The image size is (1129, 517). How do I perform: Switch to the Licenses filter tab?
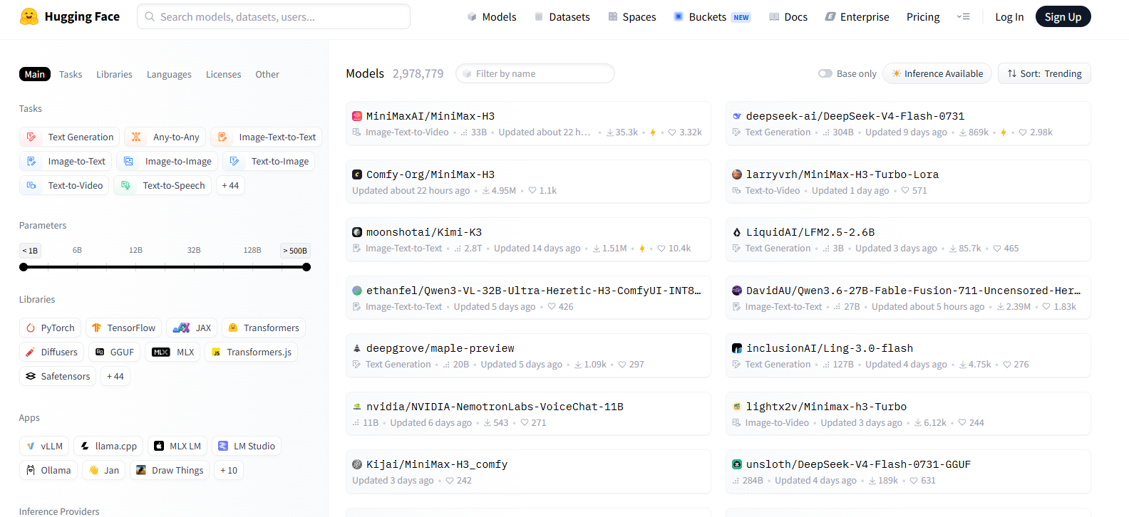pos(224,75)
